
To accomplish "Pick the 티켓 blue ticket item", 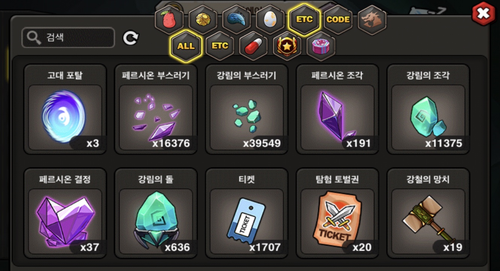I will click(x=247, y=213).
